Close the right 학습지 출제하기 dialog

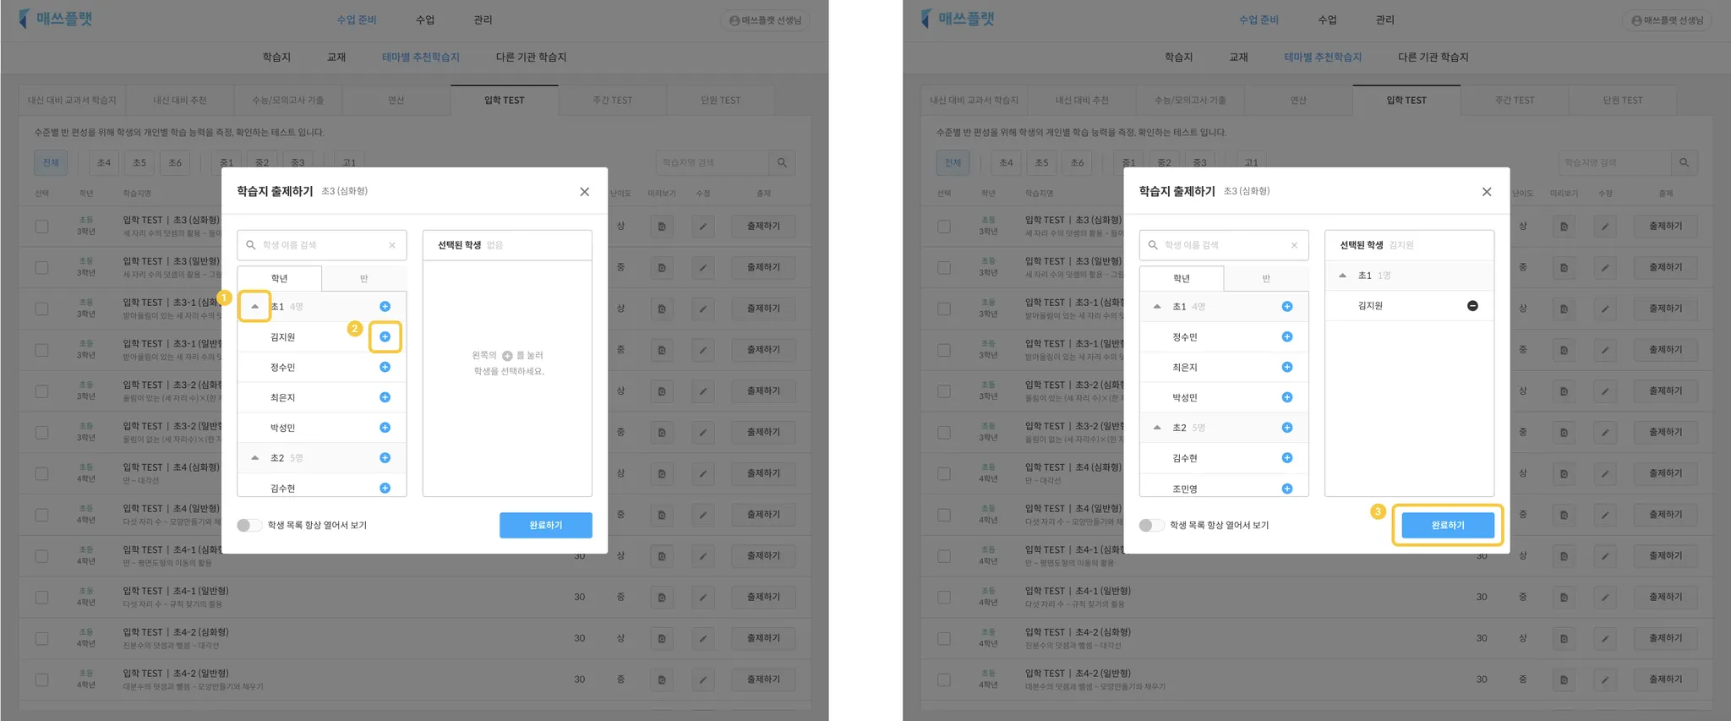click(1486, 192)
